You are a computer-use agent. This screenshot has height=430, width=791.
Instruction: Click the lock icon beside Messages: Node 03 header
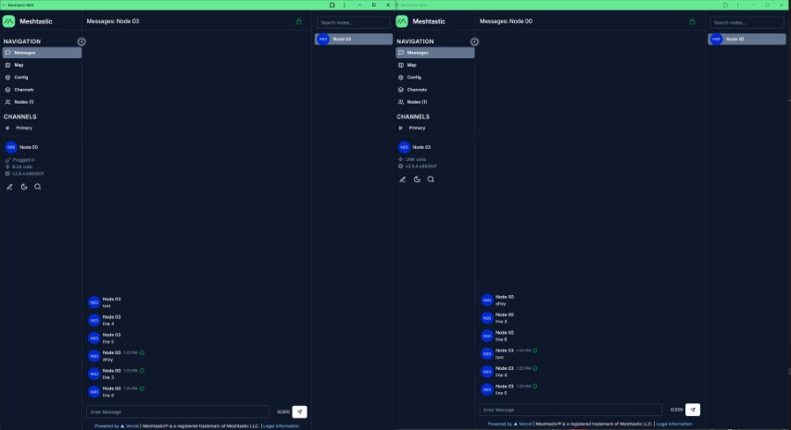[x=298, y=21]
